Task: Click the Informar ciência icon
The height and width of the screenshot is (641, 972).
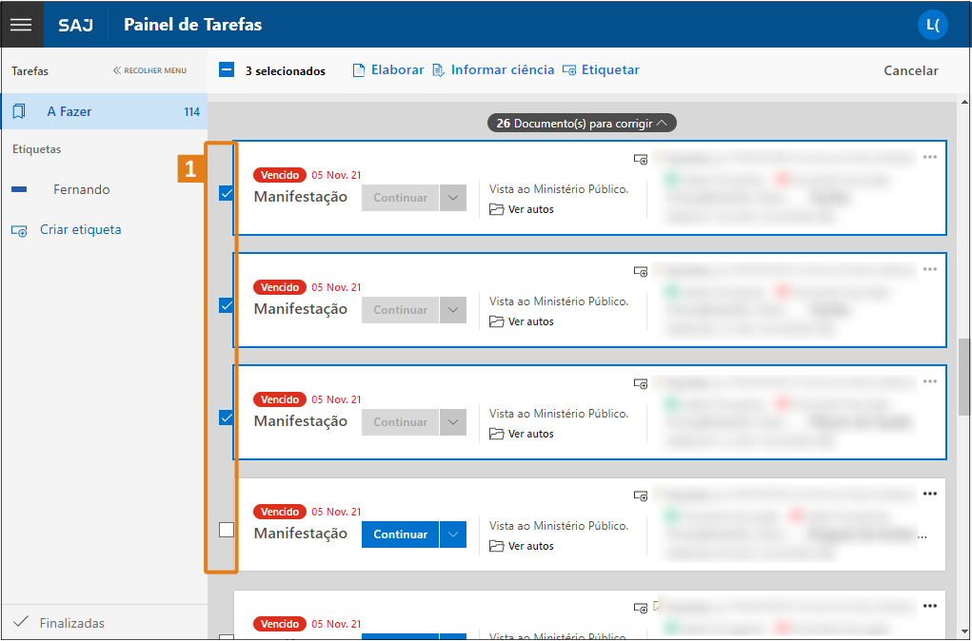Action: 438,70
